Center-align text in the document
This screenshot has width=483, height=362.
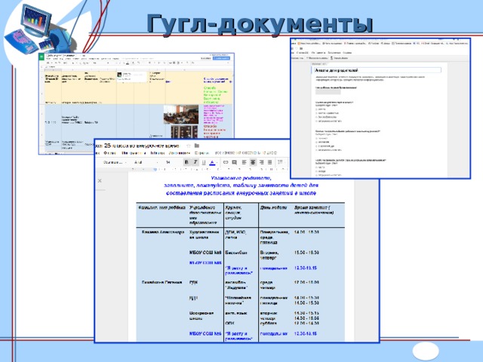click(253, 162)
